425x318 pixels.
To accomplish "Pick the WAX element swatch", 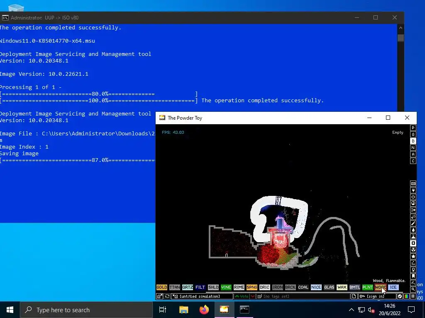I will coord(342,287).
